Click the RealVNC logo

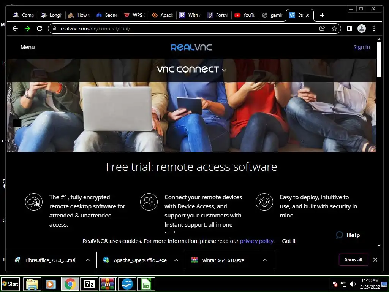(191, 47)
